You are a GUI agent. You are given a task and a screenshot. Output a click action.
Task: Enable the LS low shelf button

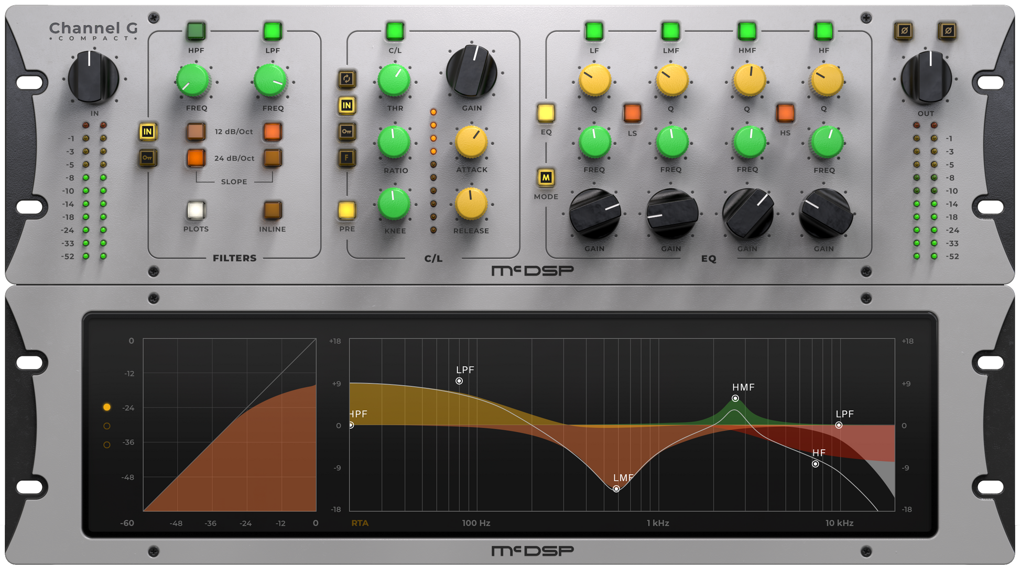tap(632, 113)
